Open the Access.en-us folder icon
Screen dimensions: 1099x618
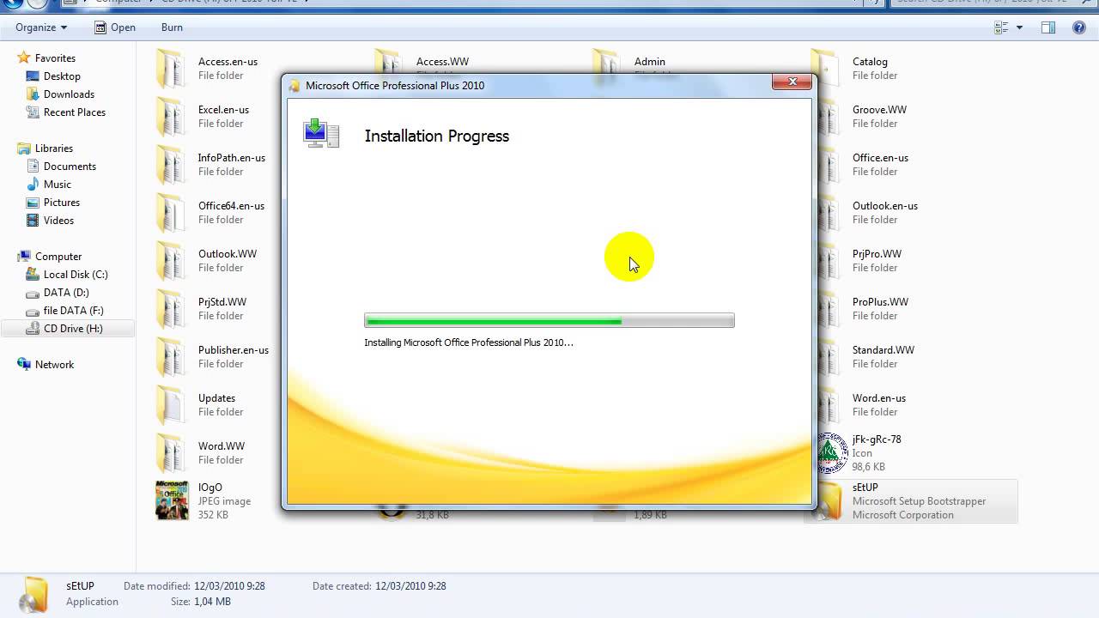[x=171, y=69]
